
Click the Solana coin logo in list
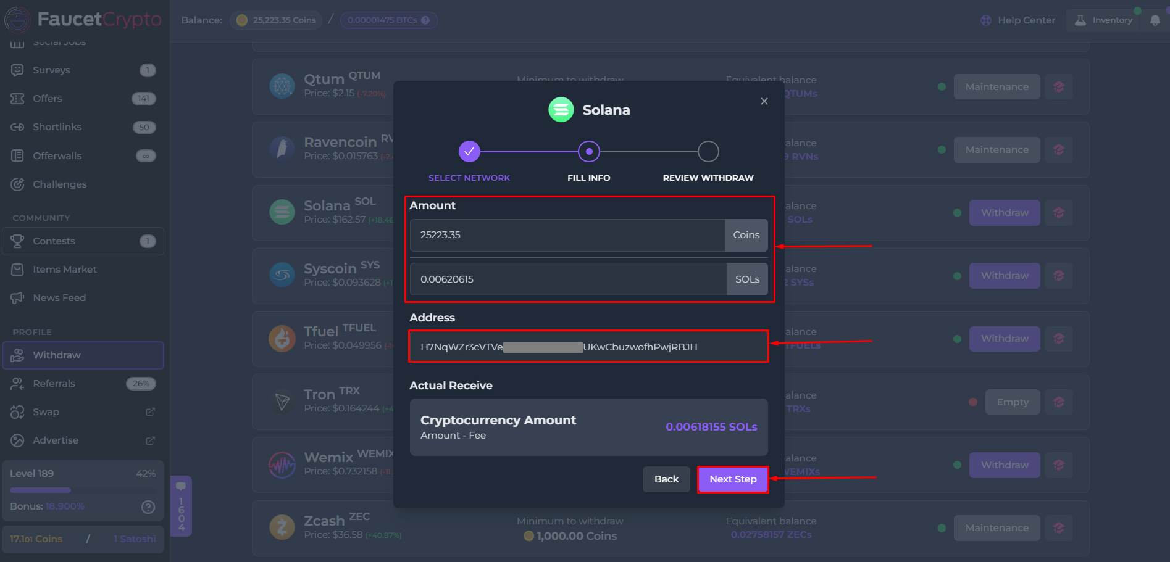[282, 212]
